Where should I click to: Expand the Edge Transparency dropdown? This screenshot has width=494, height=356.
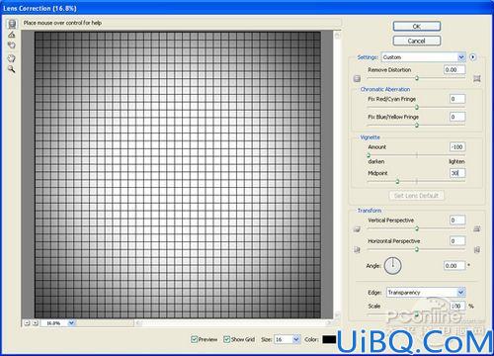[426, 293]
